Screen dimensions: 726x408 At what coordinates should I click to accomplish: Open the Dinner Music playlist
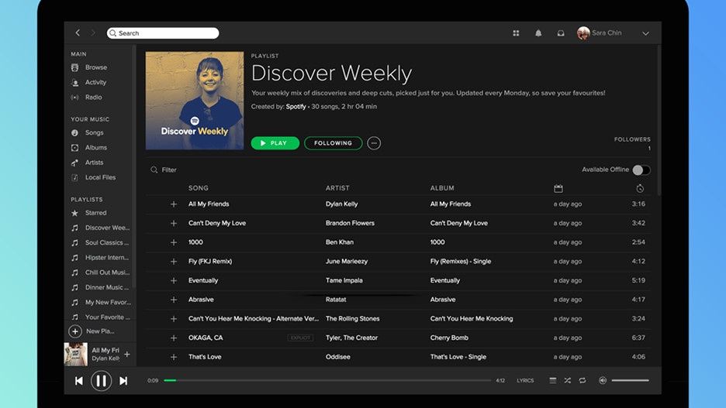(x=106, y=287)
